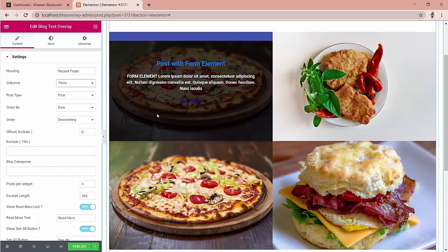448x252 pixels.
Task: Click the Read More Text input field
Action: (76, 218)
